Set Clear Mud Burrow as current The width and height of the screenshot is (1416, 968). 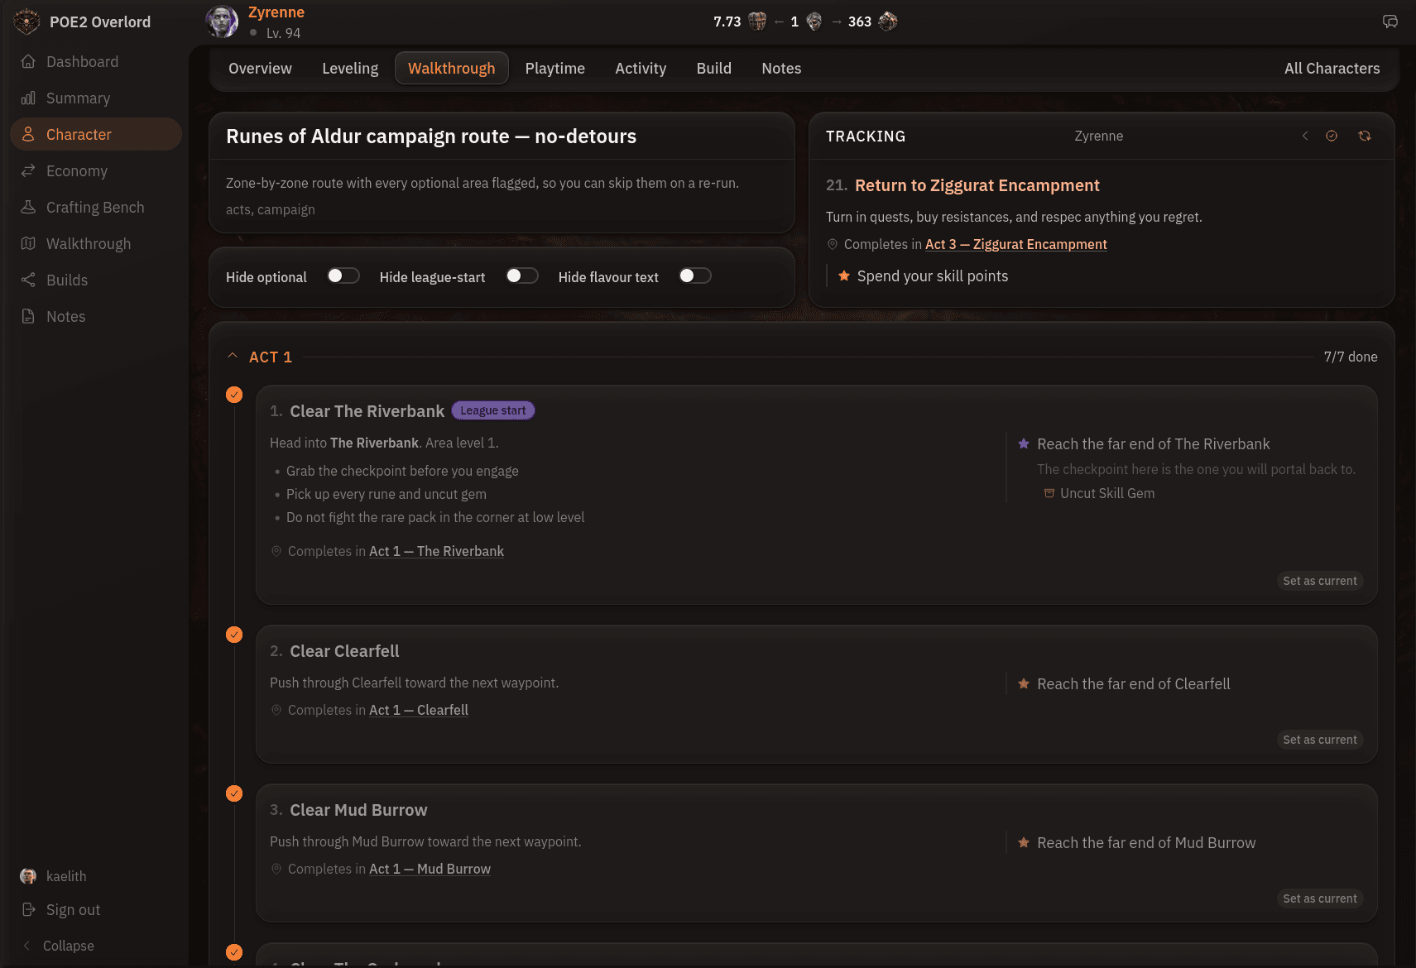(1320, 899)
